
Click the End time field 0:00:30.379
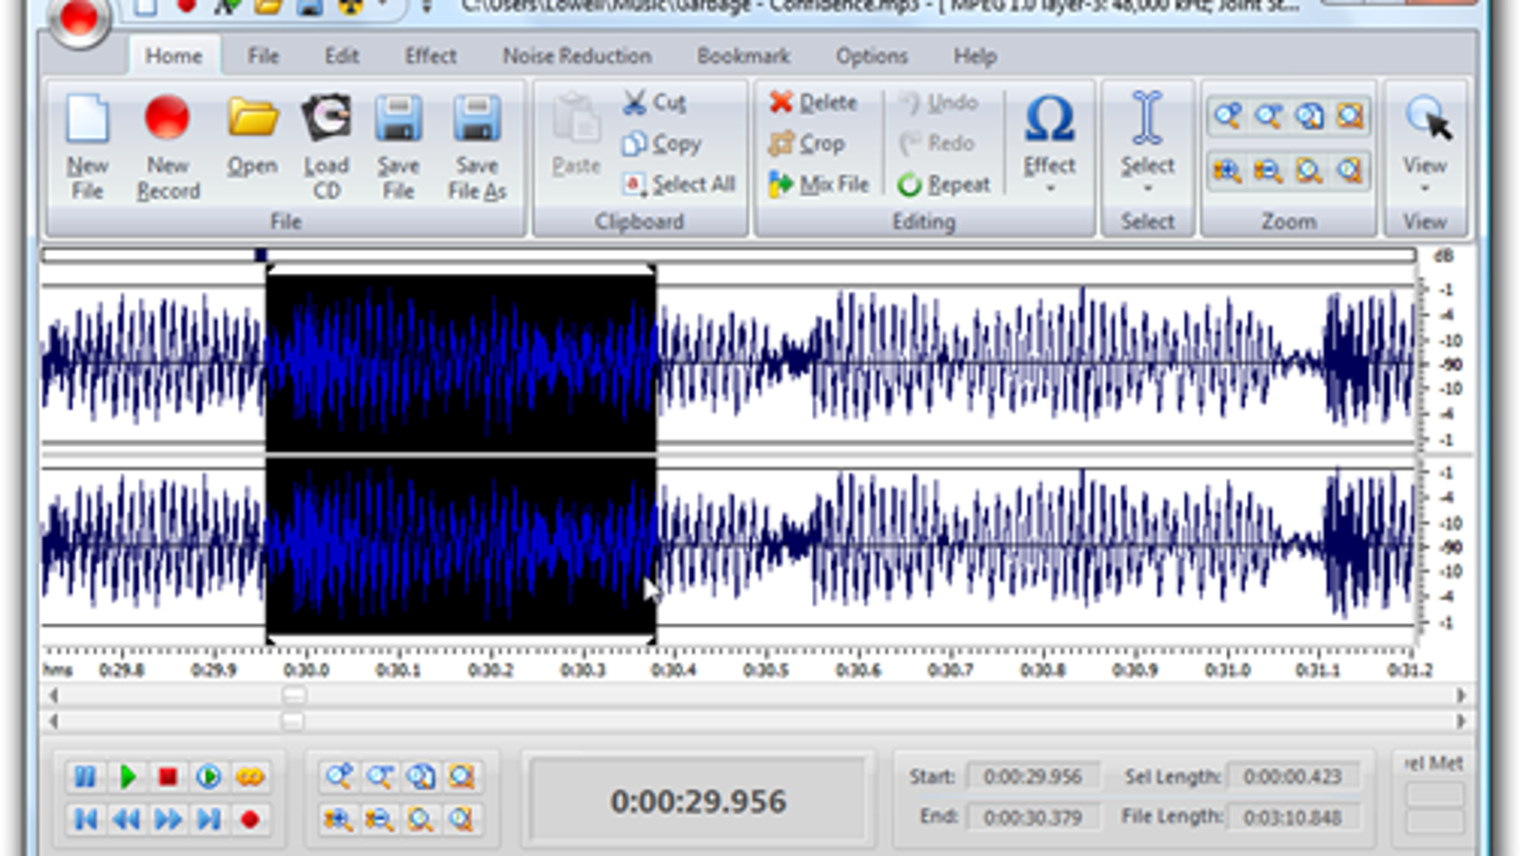point(1033,816)
